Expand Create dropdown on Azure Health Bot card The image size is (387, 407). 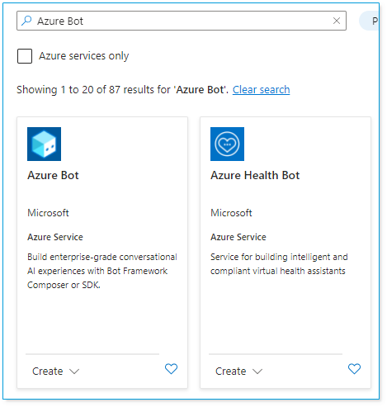tap(239, 372)
